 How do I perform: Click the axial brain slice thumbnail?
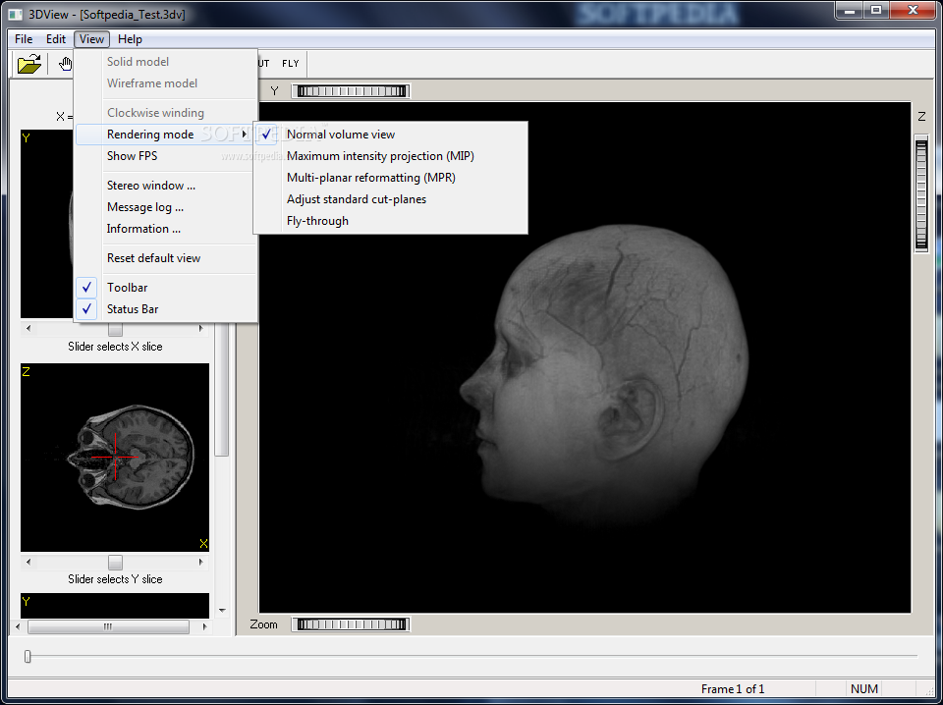pos(115,458)
